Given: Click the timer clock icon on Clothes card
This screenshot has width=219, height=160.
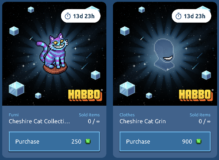Looking at the screenshot, I should 178,16.
